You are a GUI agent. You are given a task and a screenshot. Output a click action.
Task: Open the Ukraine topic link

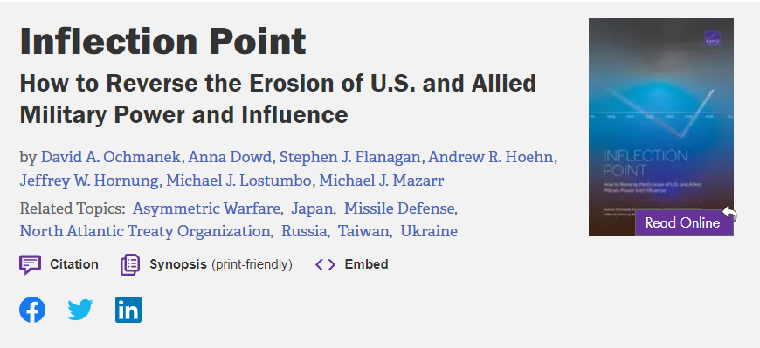429,231
